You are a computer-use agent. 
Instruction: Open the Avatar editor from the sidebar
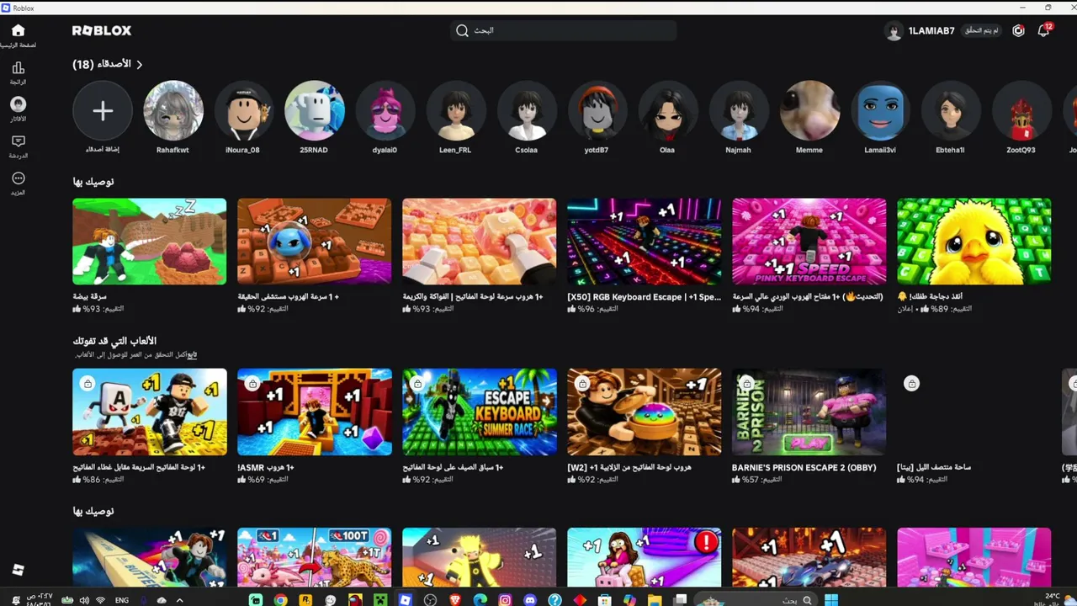(18, 109)
